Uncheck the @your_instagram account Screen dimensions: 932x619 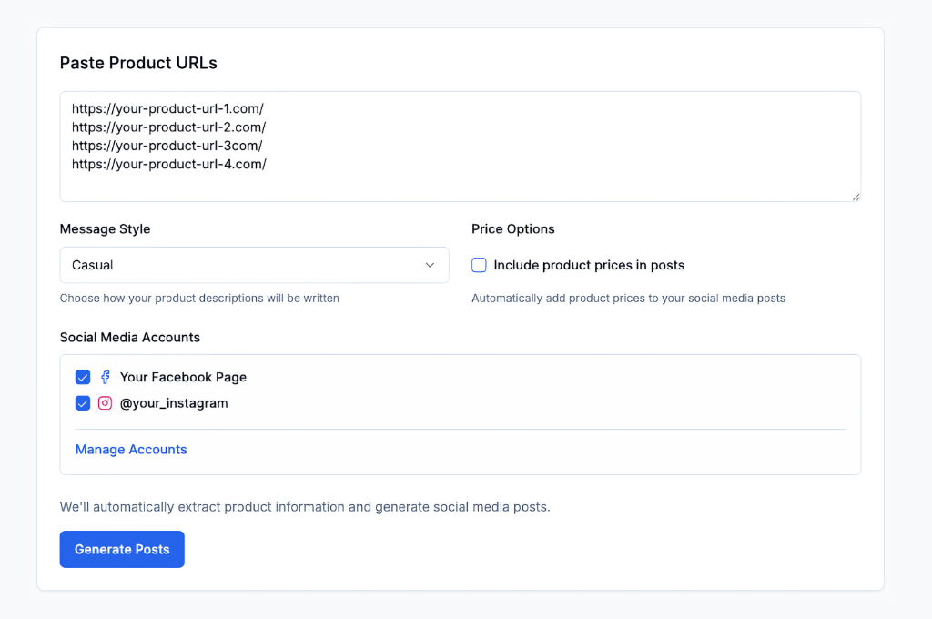tap(83, 402)
